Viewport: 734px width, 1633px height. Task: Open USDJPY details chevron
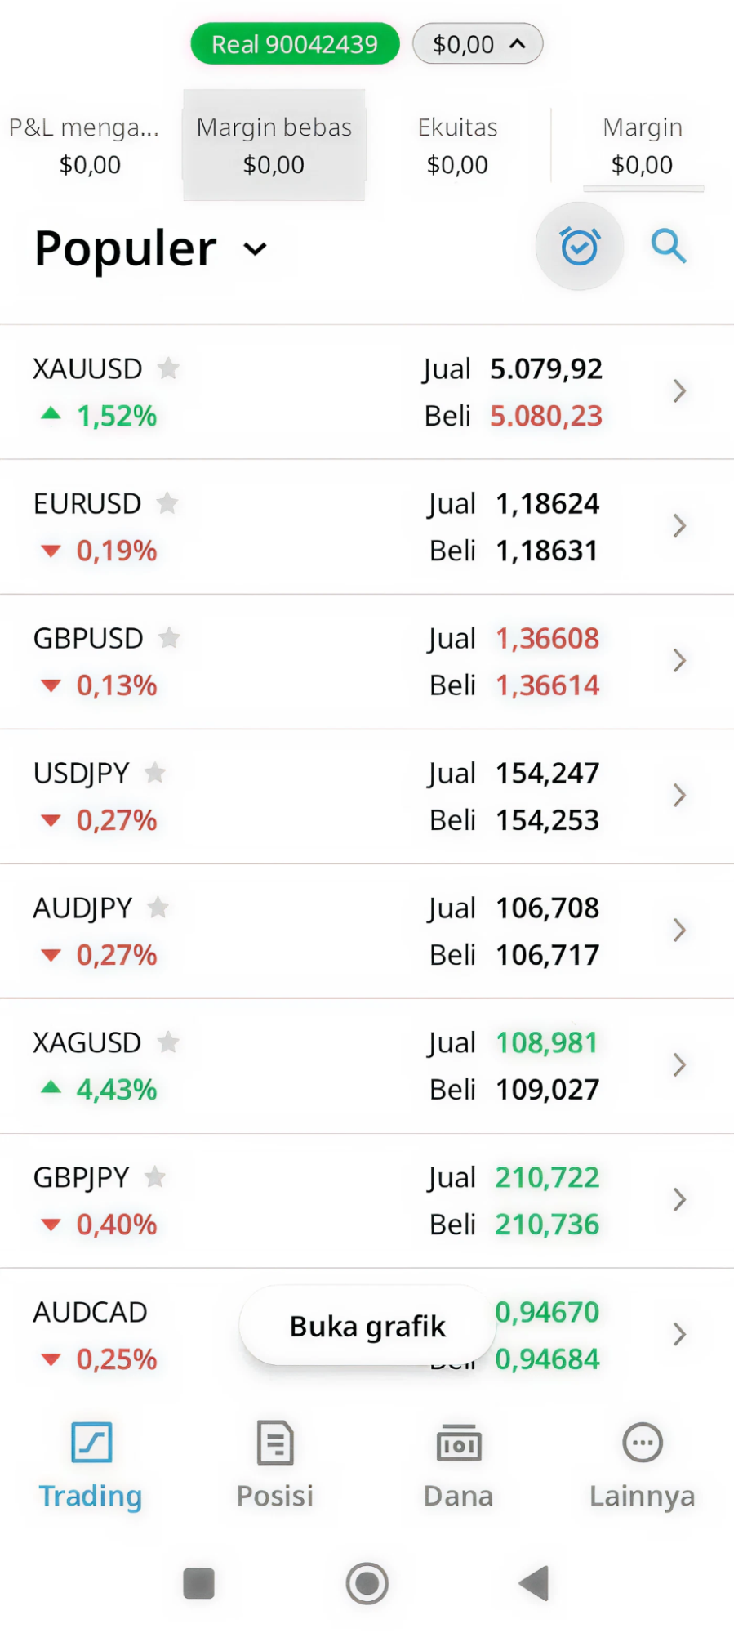point(679,796)
